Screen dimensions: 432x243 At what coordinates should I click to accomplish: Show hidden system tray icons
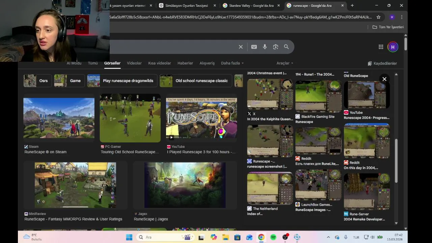328,237
